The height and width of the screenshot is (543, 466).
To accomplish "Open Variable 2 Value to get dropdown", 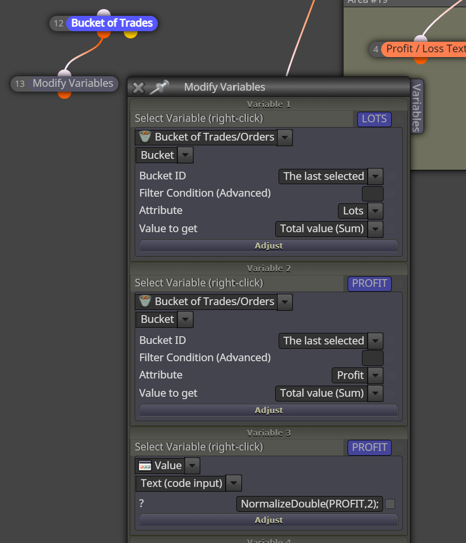I will (x=375, y=393).
